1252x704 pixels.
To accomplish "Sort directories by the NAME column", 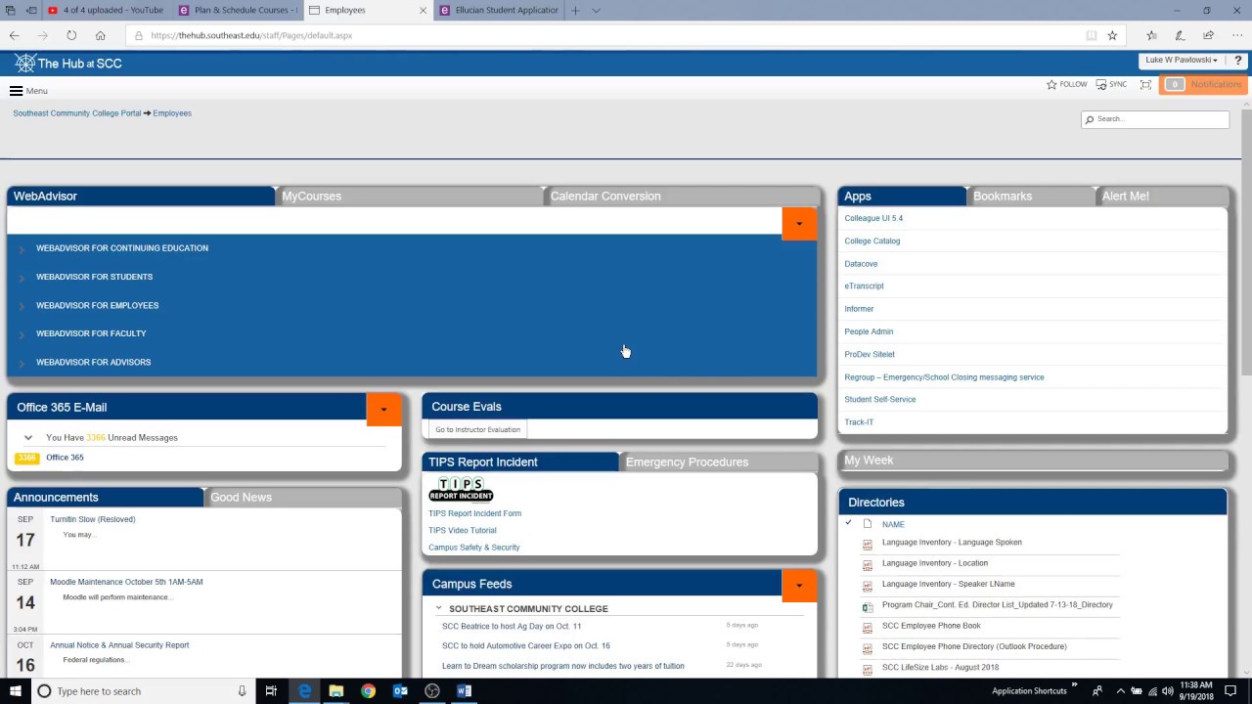I will coord(893,525).
